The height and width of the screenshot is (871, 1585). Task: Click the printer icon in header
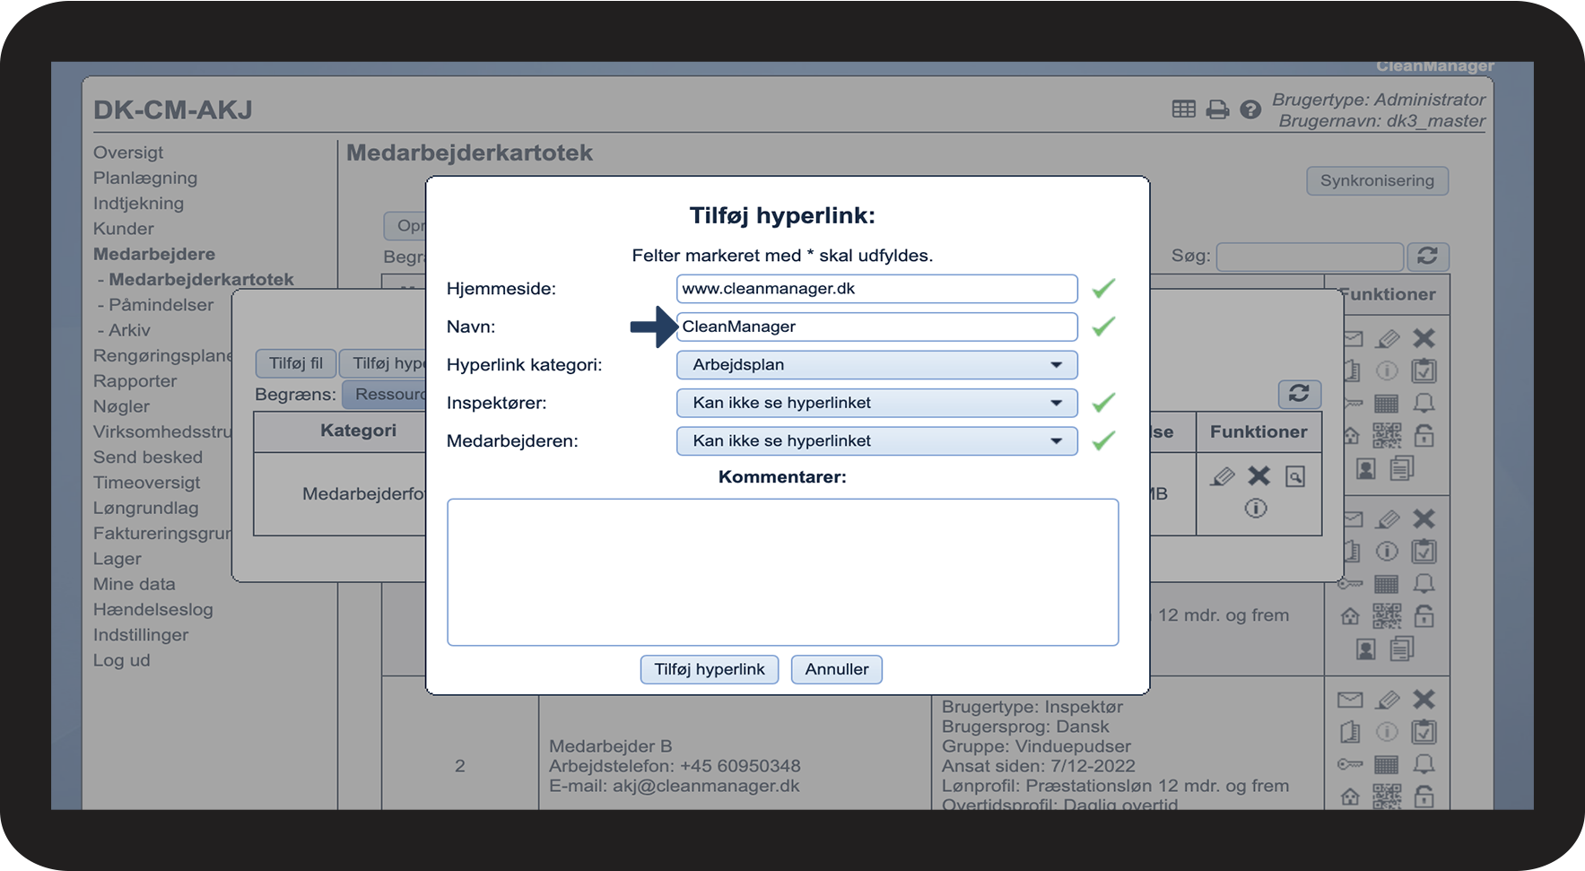(x=1217, y=109)
